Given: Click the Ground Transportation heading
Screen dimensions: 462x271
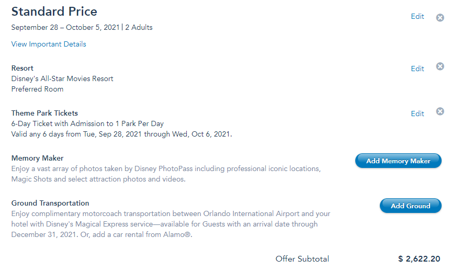Looking at the screenshot, I should coord(50,203).
